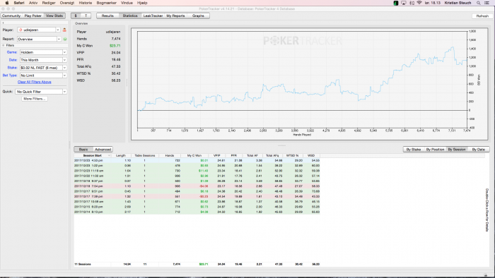Click the green icon beside Report dropdown
495x278 pixels.
coord(65,39)
